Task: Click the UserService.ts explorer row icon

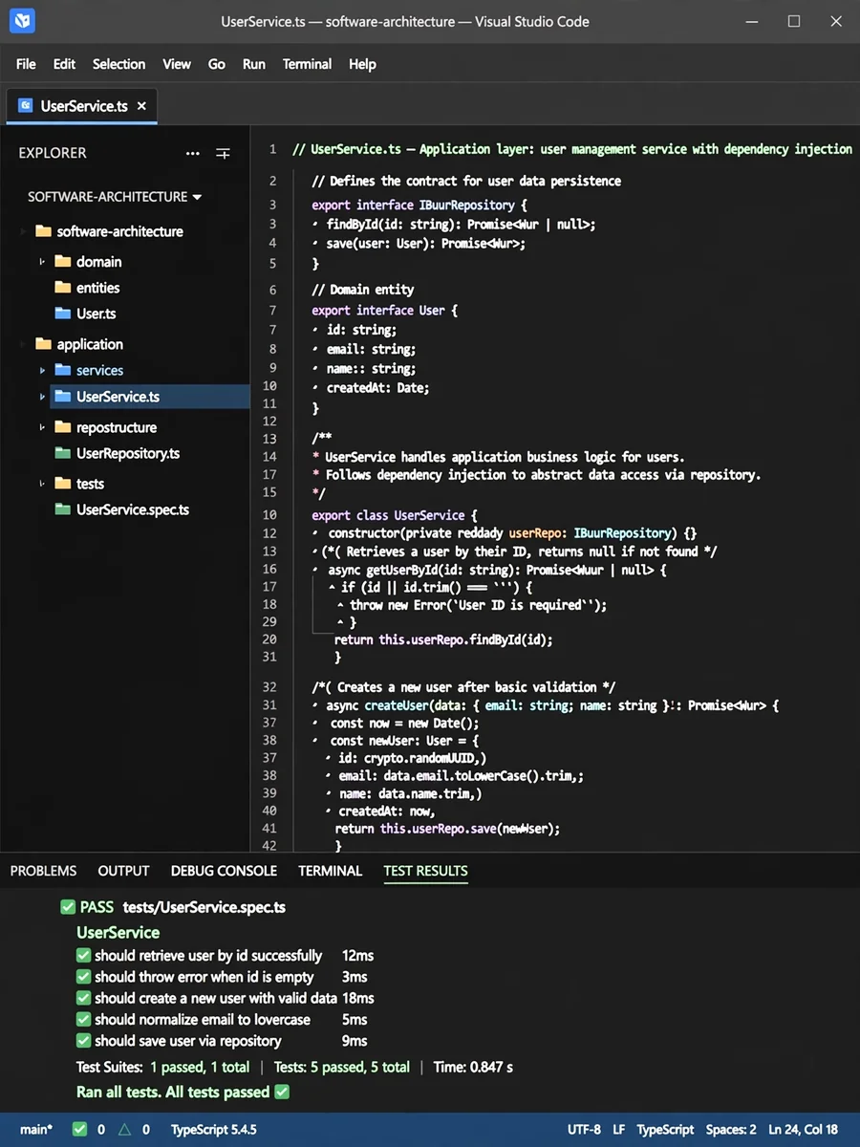Action: (63, 396)
